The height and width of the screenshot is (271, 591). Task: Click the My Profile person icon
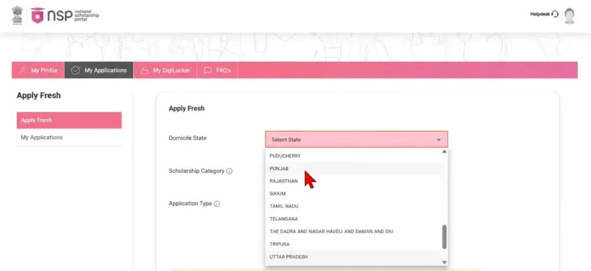[x=23, y=70]
